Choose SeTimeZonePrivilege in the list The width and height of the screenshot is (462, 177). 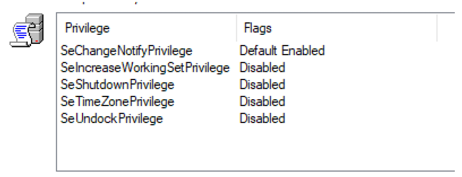(x=117, y=102)
